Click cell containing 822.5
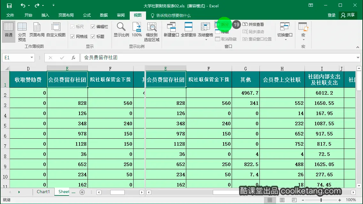 point(246,164)
